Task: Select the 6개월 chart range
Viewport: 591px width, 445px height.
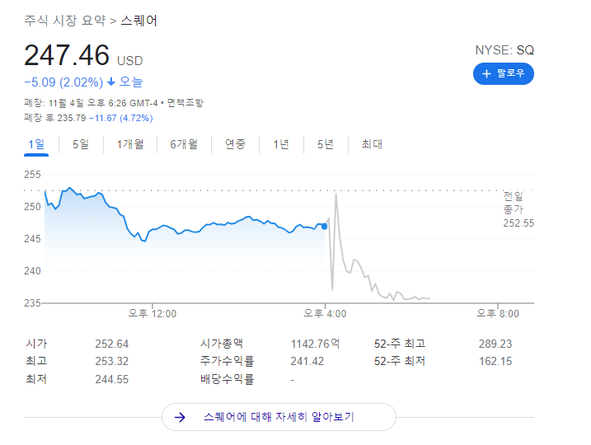Action: click(184, 144)
